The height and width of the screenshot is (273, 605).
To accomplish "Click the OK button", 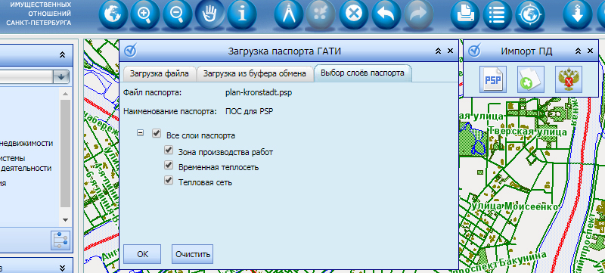I will 142,254.
